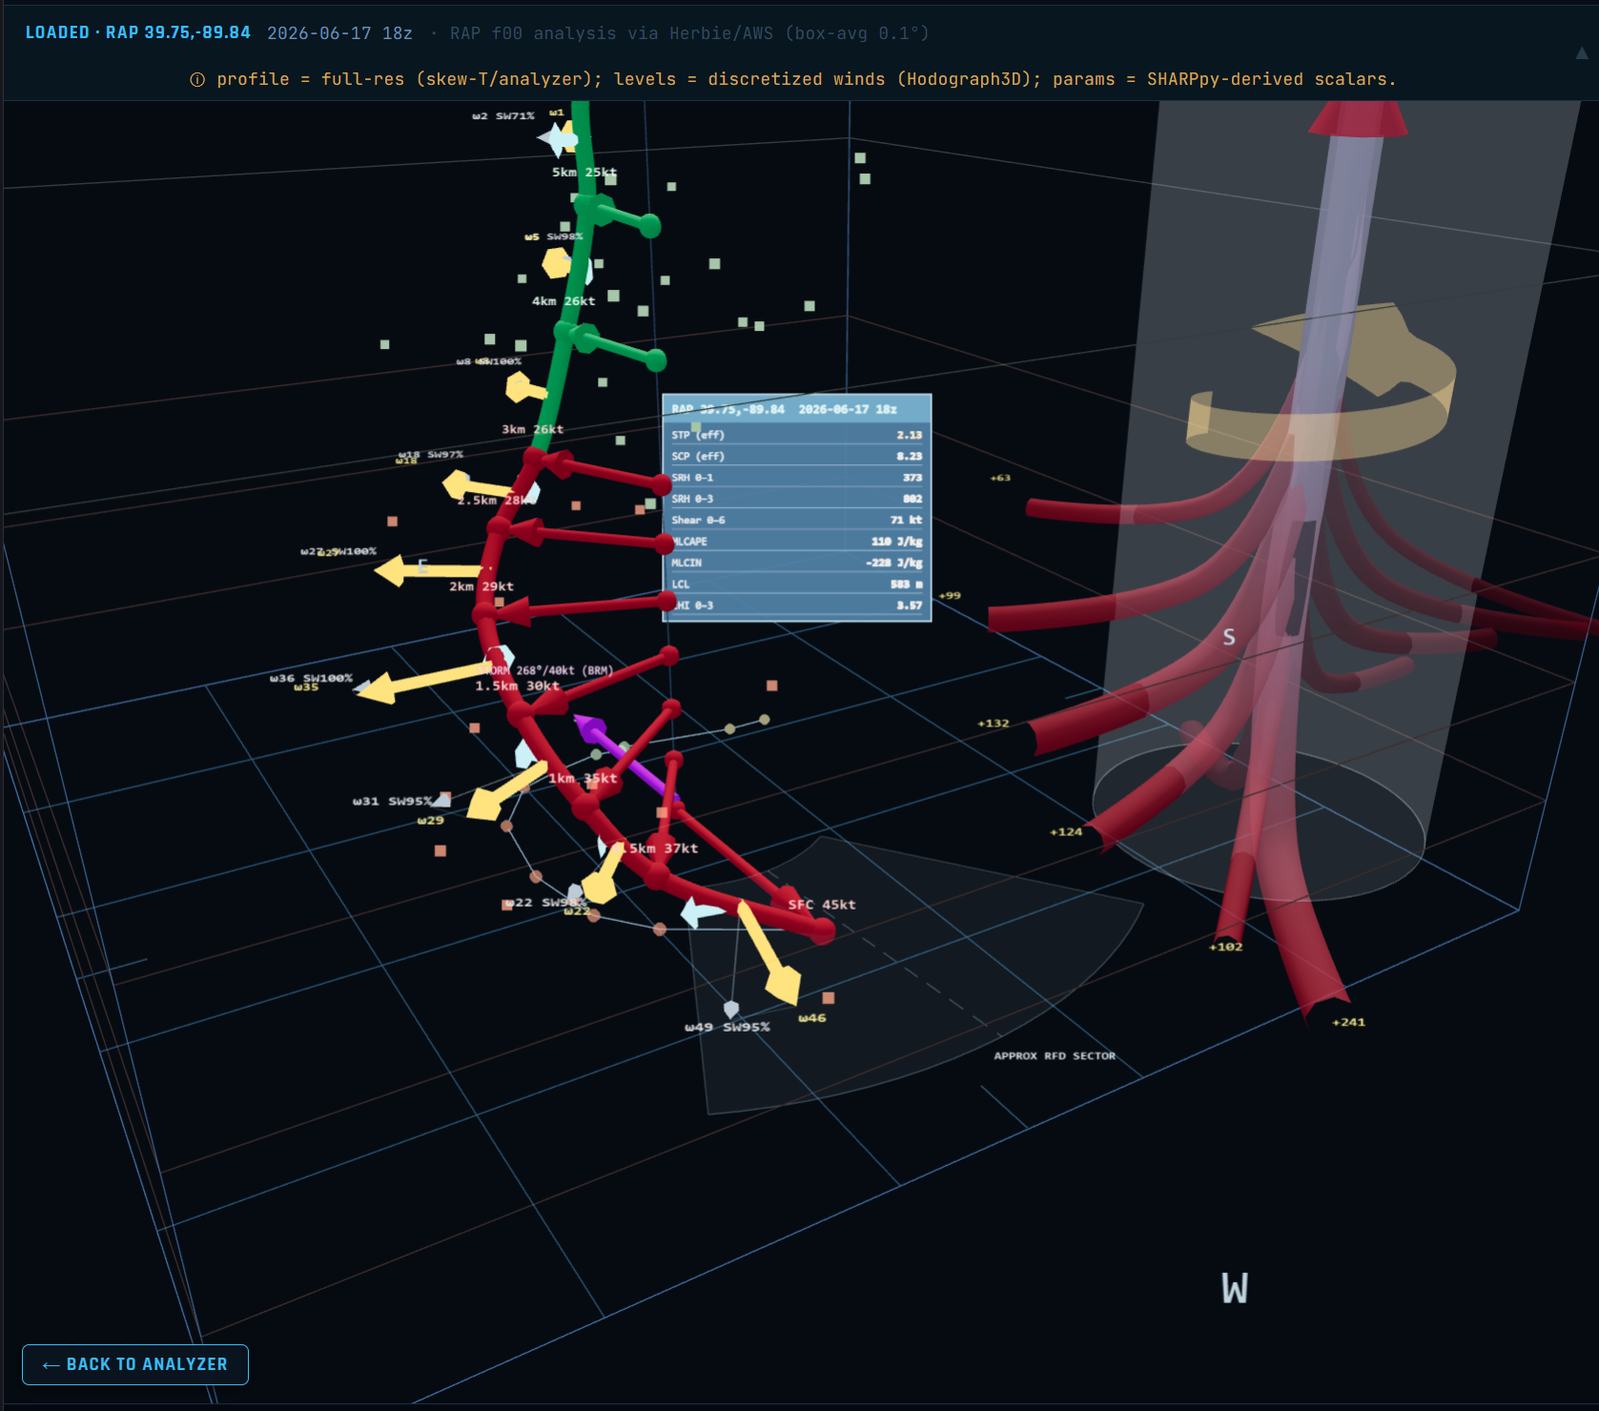
Task: Click the 'SRH 0-3' row in the panel
Action: pos(796,499)
